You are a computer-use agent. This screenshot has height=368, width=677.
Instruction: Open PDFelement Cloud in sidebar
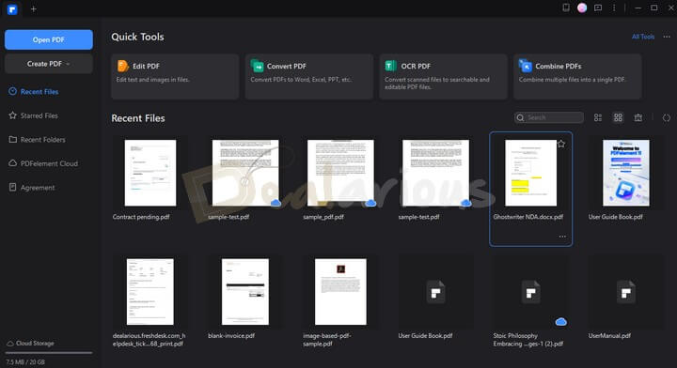point(43,163)
